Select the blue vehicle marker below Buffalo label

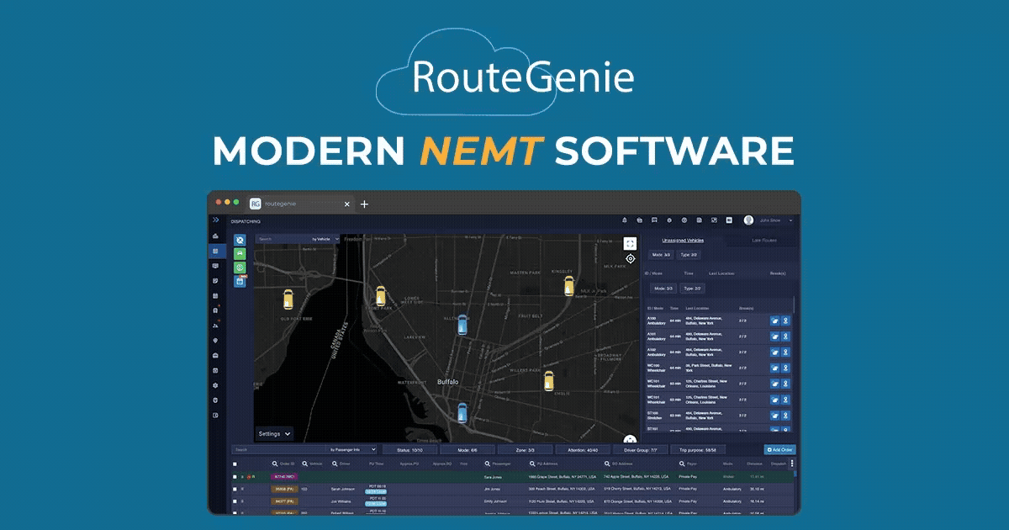[462, 412]
